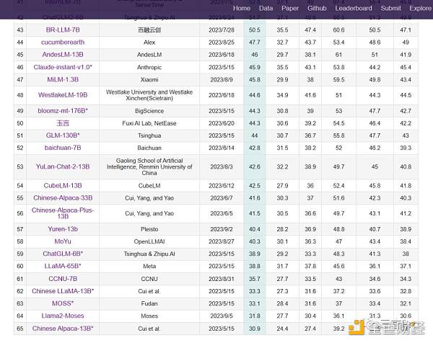Screen dimensions: 433x343
Task: Open the Paper navigation item
Action: (x=290, y=8)
